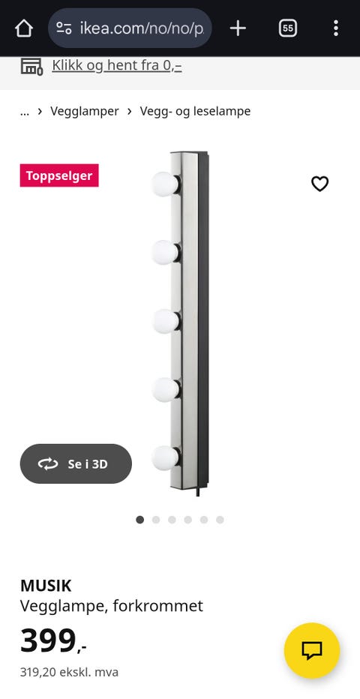Tap the site settings icon in address bar

[x=64, y=28]
